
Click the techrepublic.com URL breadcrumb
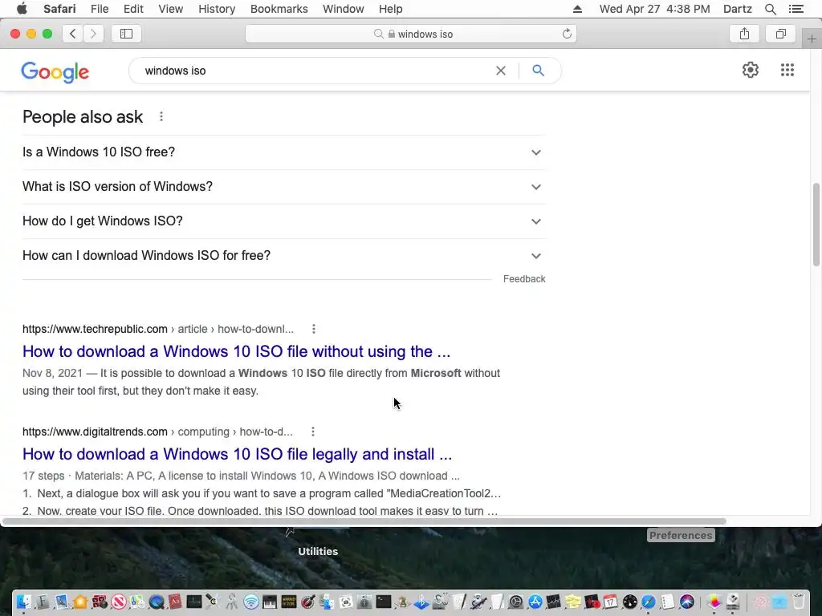[158, 329]
